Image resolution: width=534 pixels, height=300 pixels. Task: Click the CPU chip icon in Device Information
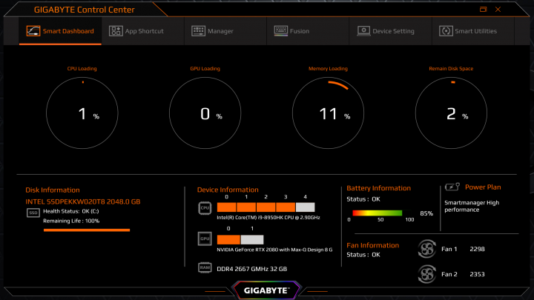point(205,208)
